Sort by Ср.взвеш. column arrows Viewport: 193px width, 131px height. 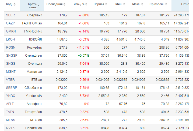tap(166, 4)
